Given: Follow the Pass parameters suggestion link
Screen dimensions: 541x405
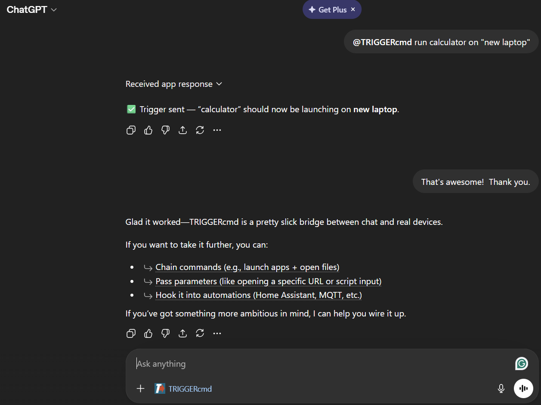Looking at the screenshot, I should click(268, 282).
